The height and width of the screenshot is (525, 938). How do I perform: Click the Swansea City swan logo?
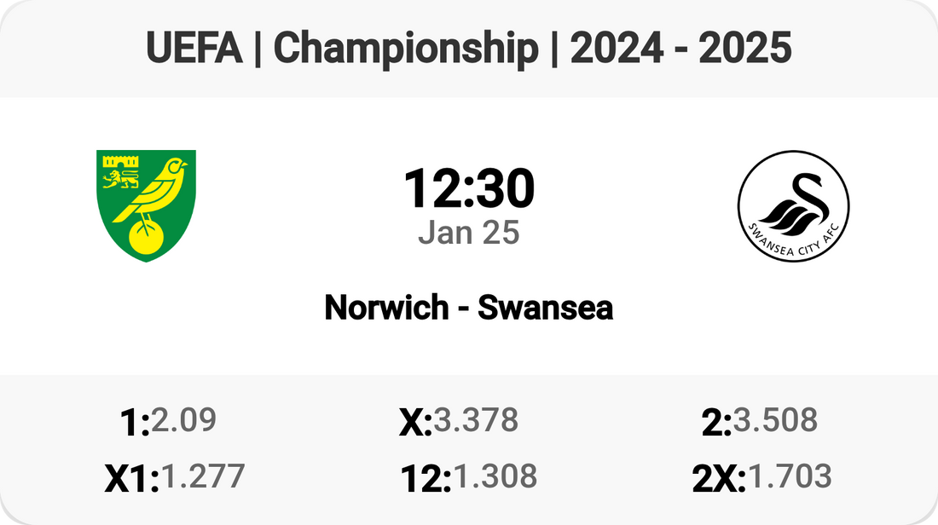(x=793, y=205)
